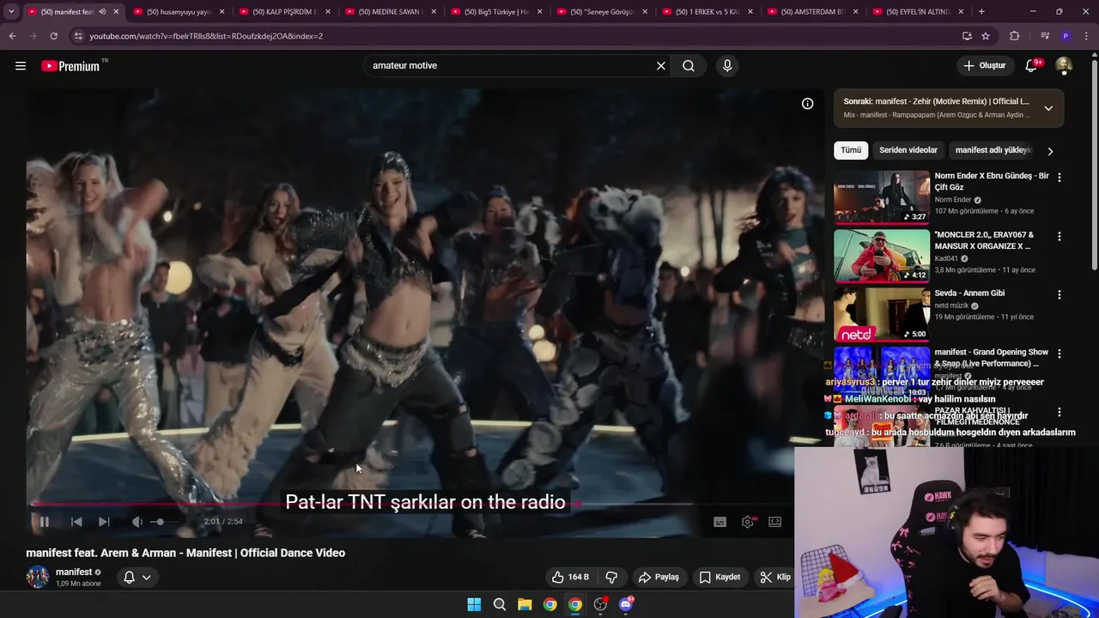Show video info card icon
This screenshot has height=618, width=1099.
pyautogui.click(x=808, y=104)
